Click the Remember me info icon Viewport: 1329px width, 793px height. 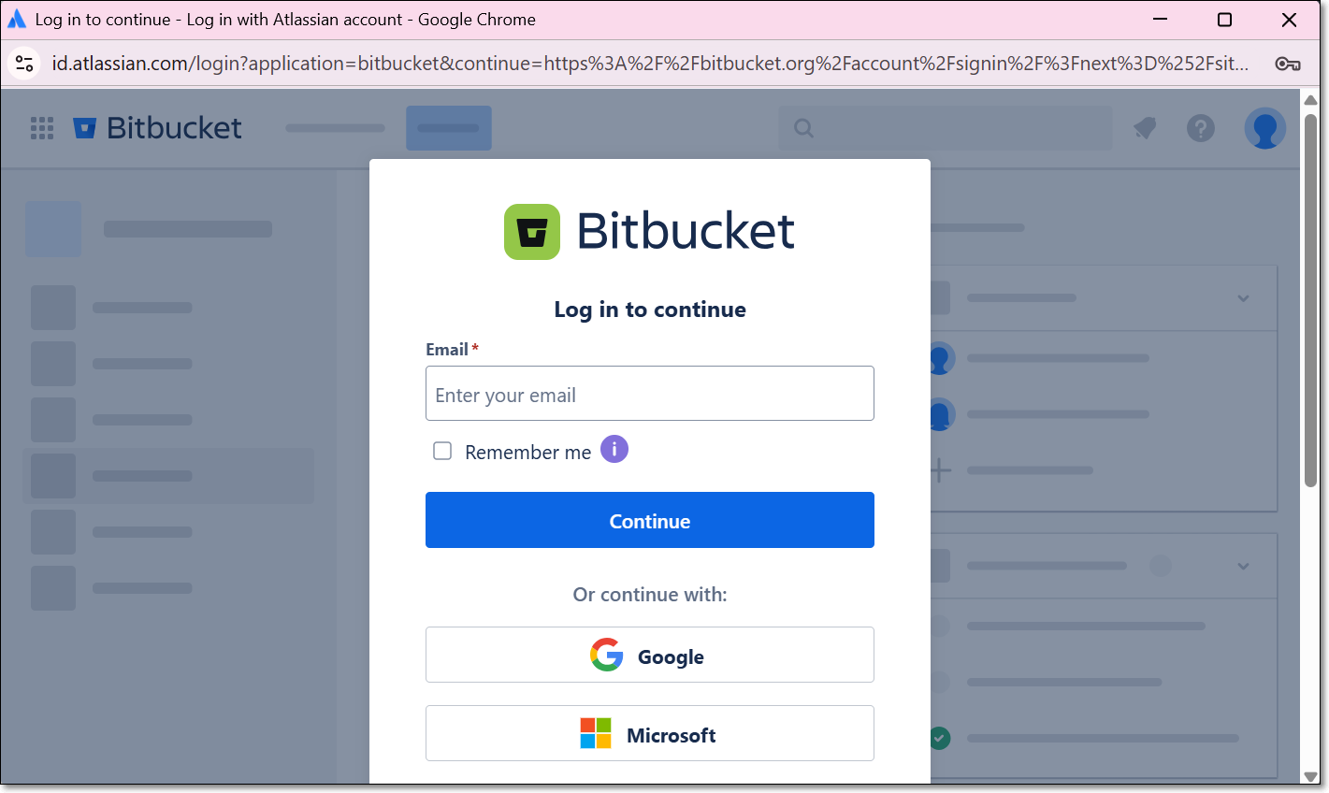point(614,450)
